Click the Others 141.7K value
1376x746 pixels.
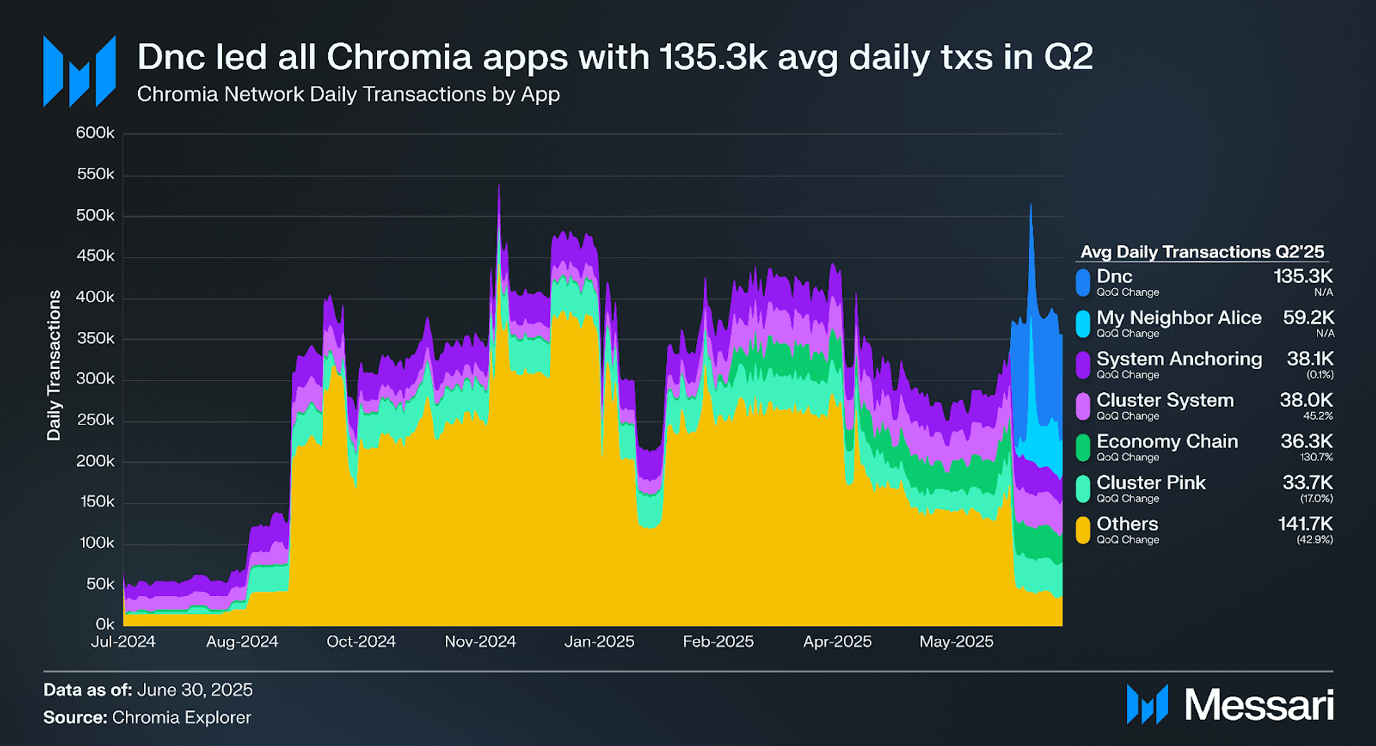tap(1305, 524)
